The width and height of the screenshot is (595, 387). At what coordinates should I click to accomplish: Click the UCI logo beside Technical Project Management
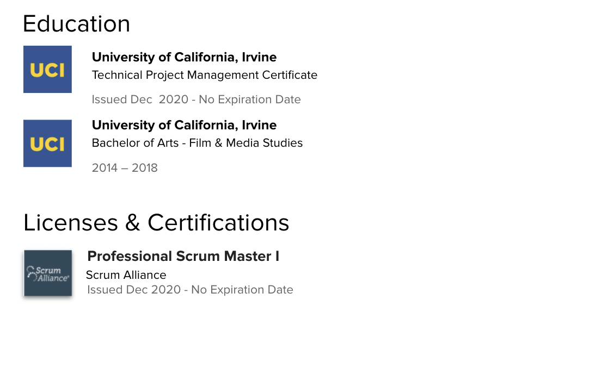click(x=47, y=70)
